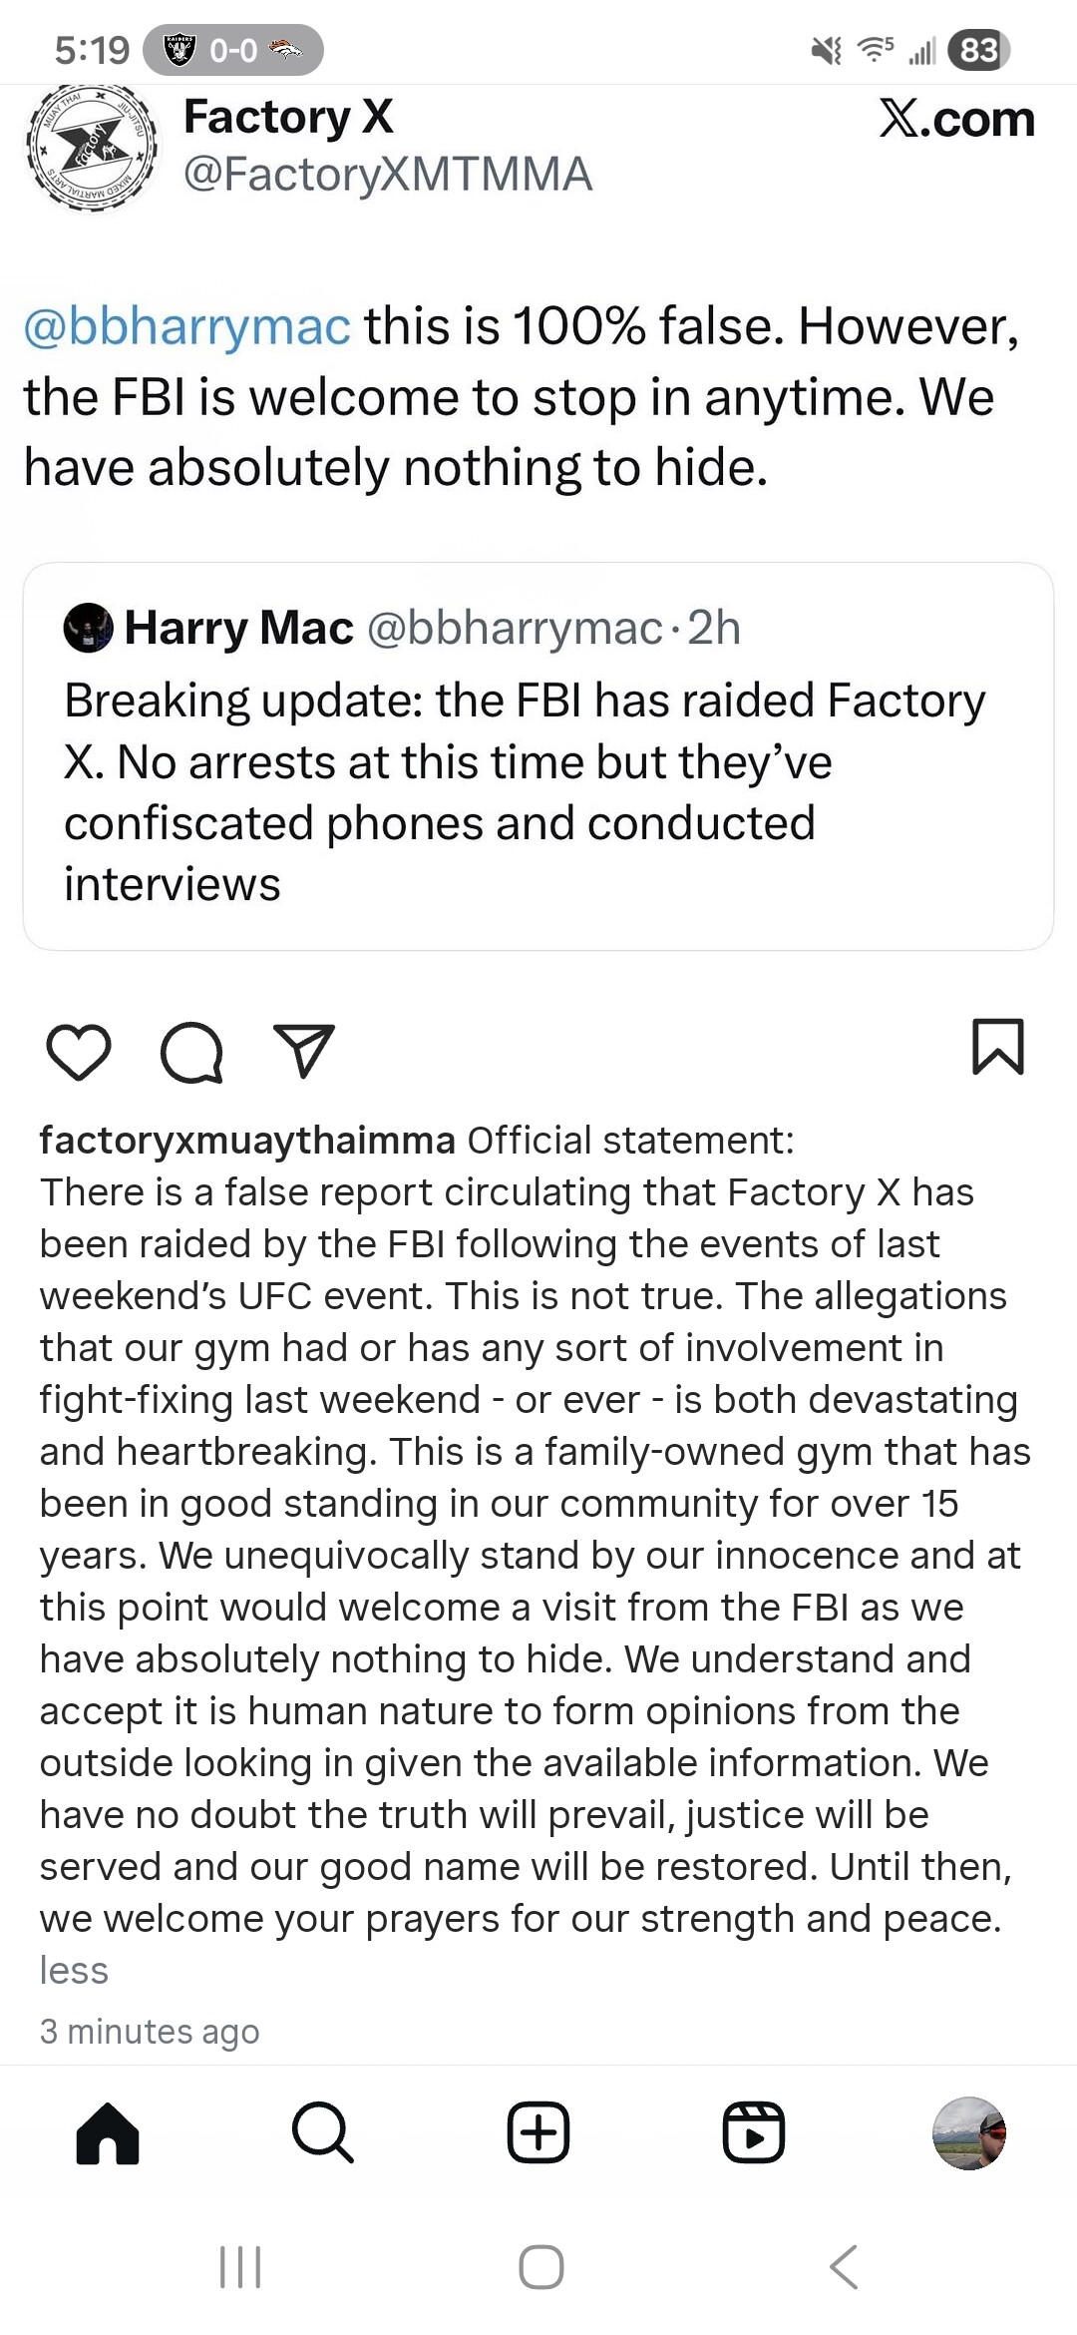Viewport: 1077px width, 2335px height.
Task: Save post with bookmark icon
Action: tap(997, 1047)
